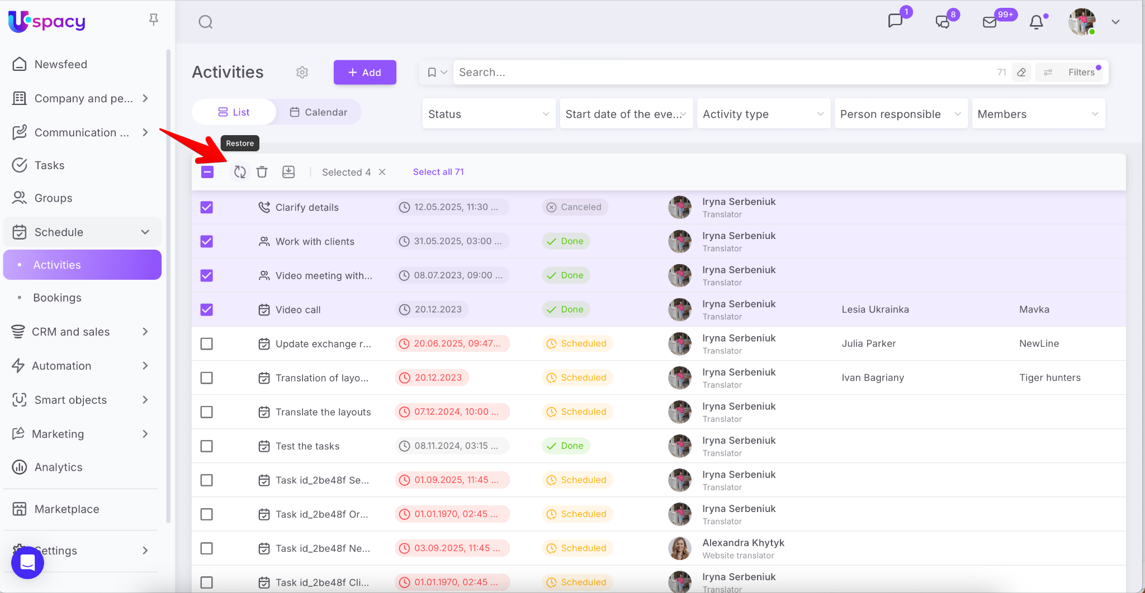1145x593 pixels.
Task: Select the Test the tasks checkbox
Action: click(x=207, y=446)
